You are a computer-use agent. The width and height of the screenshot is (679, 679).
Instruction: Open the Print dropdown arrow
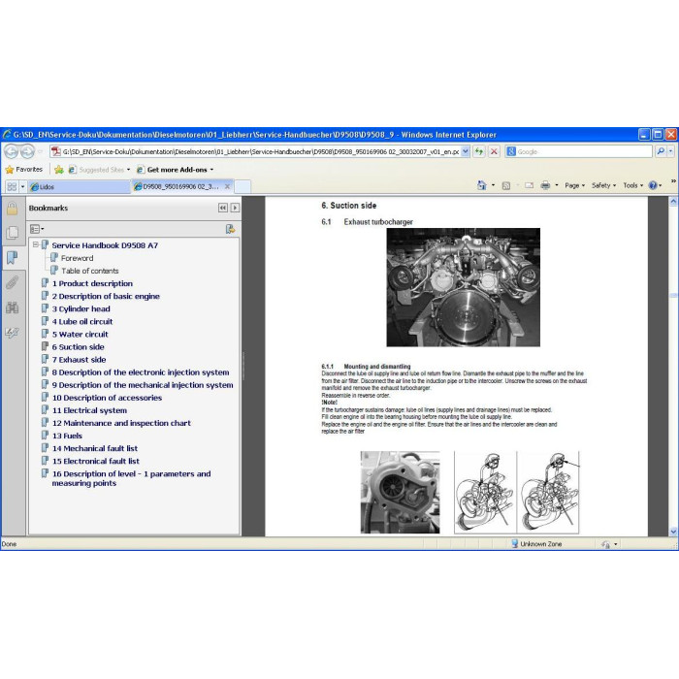click(557, 185)
